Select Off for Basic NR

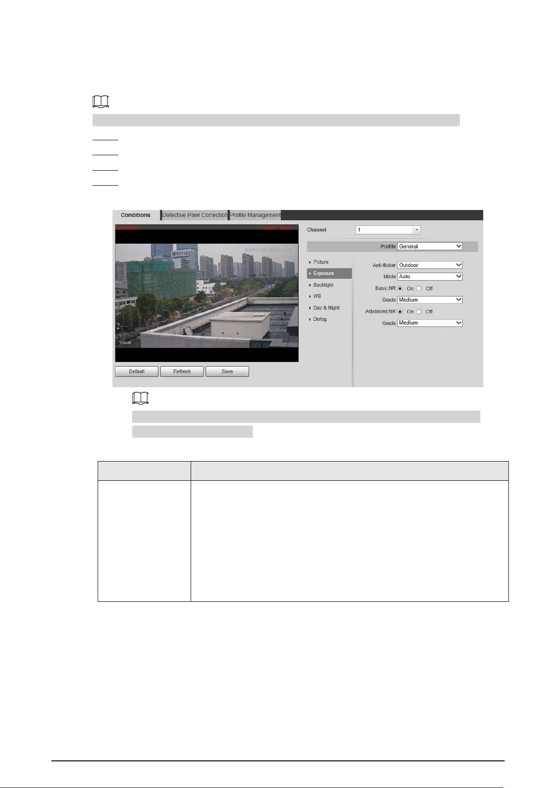tap(419, 289)
